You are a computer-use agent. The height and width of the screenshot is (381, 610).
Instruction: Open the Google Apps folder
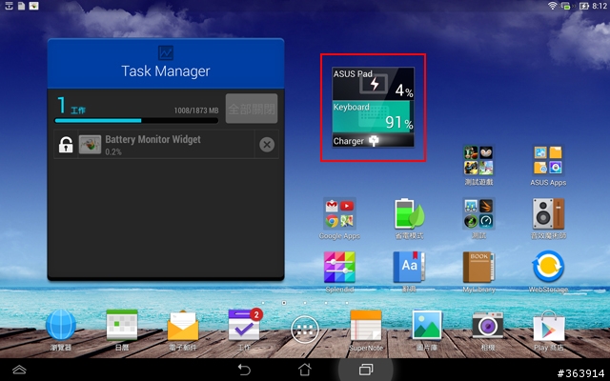(339, 213)
